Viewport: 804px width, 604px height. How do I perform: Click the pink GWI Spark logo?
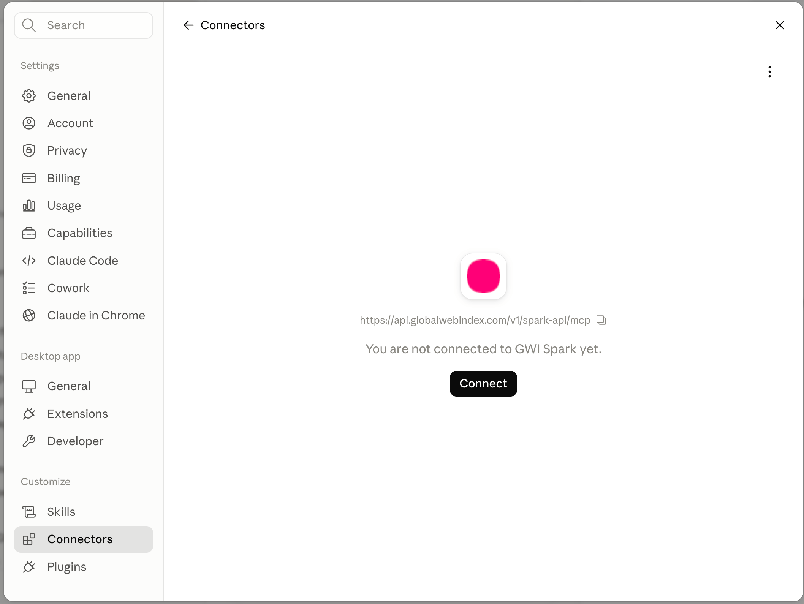[x=483, y=276]
